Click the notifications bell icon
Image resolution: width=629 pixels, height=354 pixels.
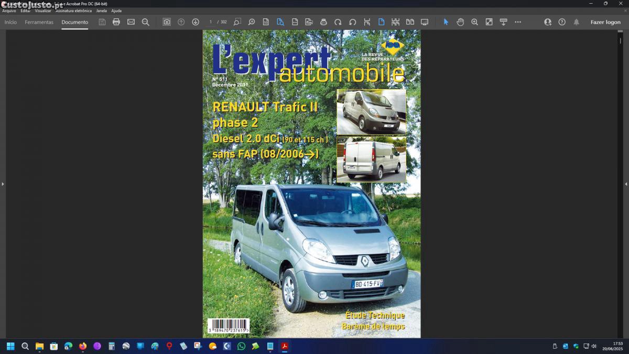pyautogui.click(x=577, y=22)
